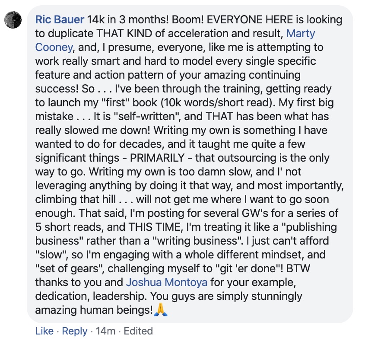
Task: Click the BTW text near the end
Action: (x=298, y=268)
